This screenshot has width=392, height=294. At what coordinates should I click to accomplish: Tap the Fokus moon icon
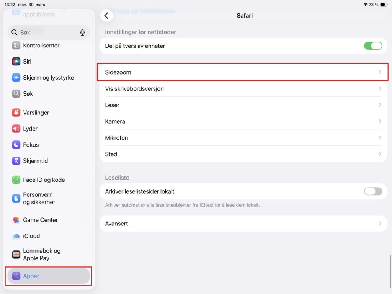(16, 145)
